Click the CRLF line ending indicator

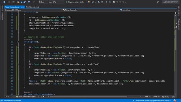(x=174, y=97)
